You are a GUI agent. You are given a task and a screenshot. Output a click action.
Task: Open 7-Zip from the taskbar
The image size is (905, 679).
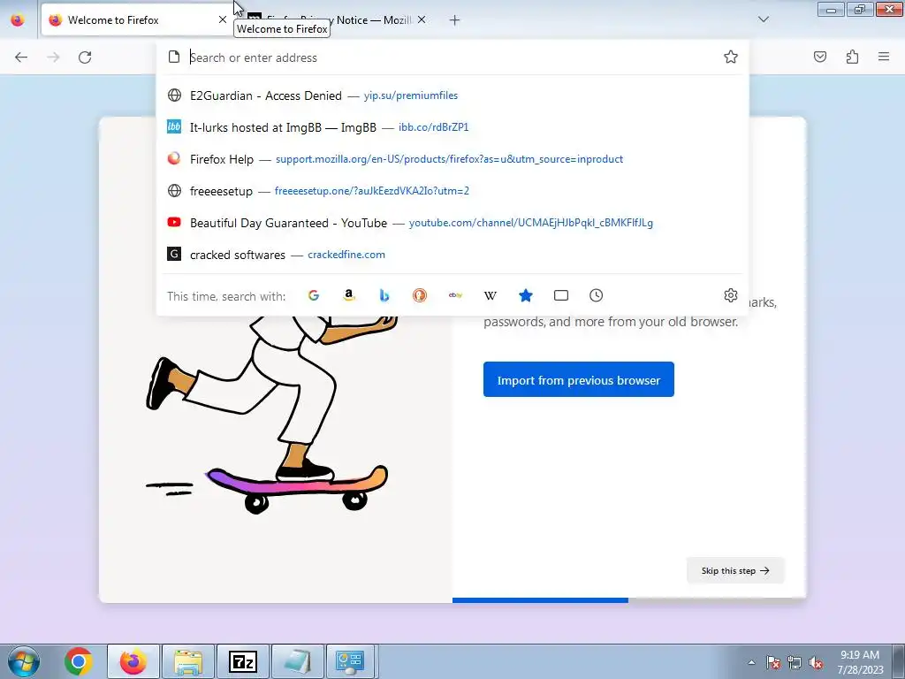coord(242,661)
